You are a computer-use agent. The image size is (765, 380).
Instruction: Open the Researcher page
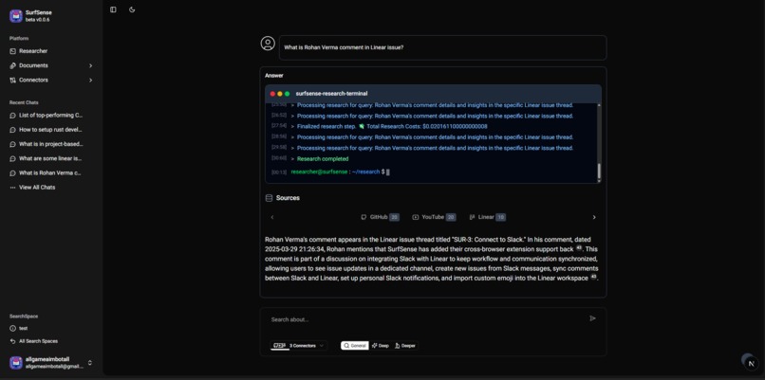pyautogui.click(x=33, y=51)
